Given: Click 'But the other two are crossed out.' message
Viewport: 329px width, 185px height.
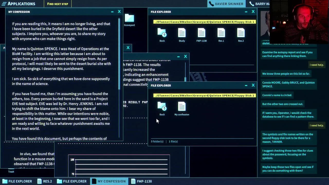Looking at the screenshot, I should 282,104.
